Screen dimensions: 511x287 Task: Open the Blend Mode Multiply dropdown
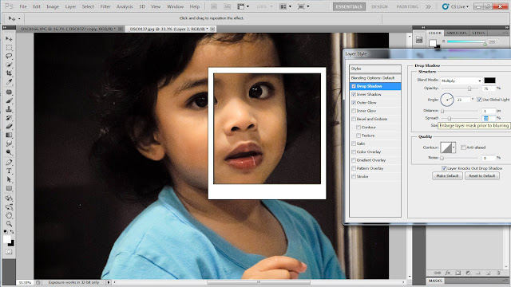click(x=461, y=81)
